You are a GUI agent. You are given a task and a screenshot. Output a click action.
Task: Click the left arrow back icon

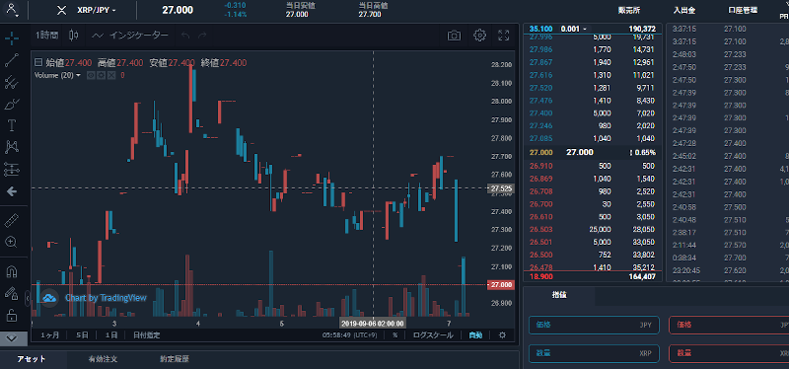point(12,191)
